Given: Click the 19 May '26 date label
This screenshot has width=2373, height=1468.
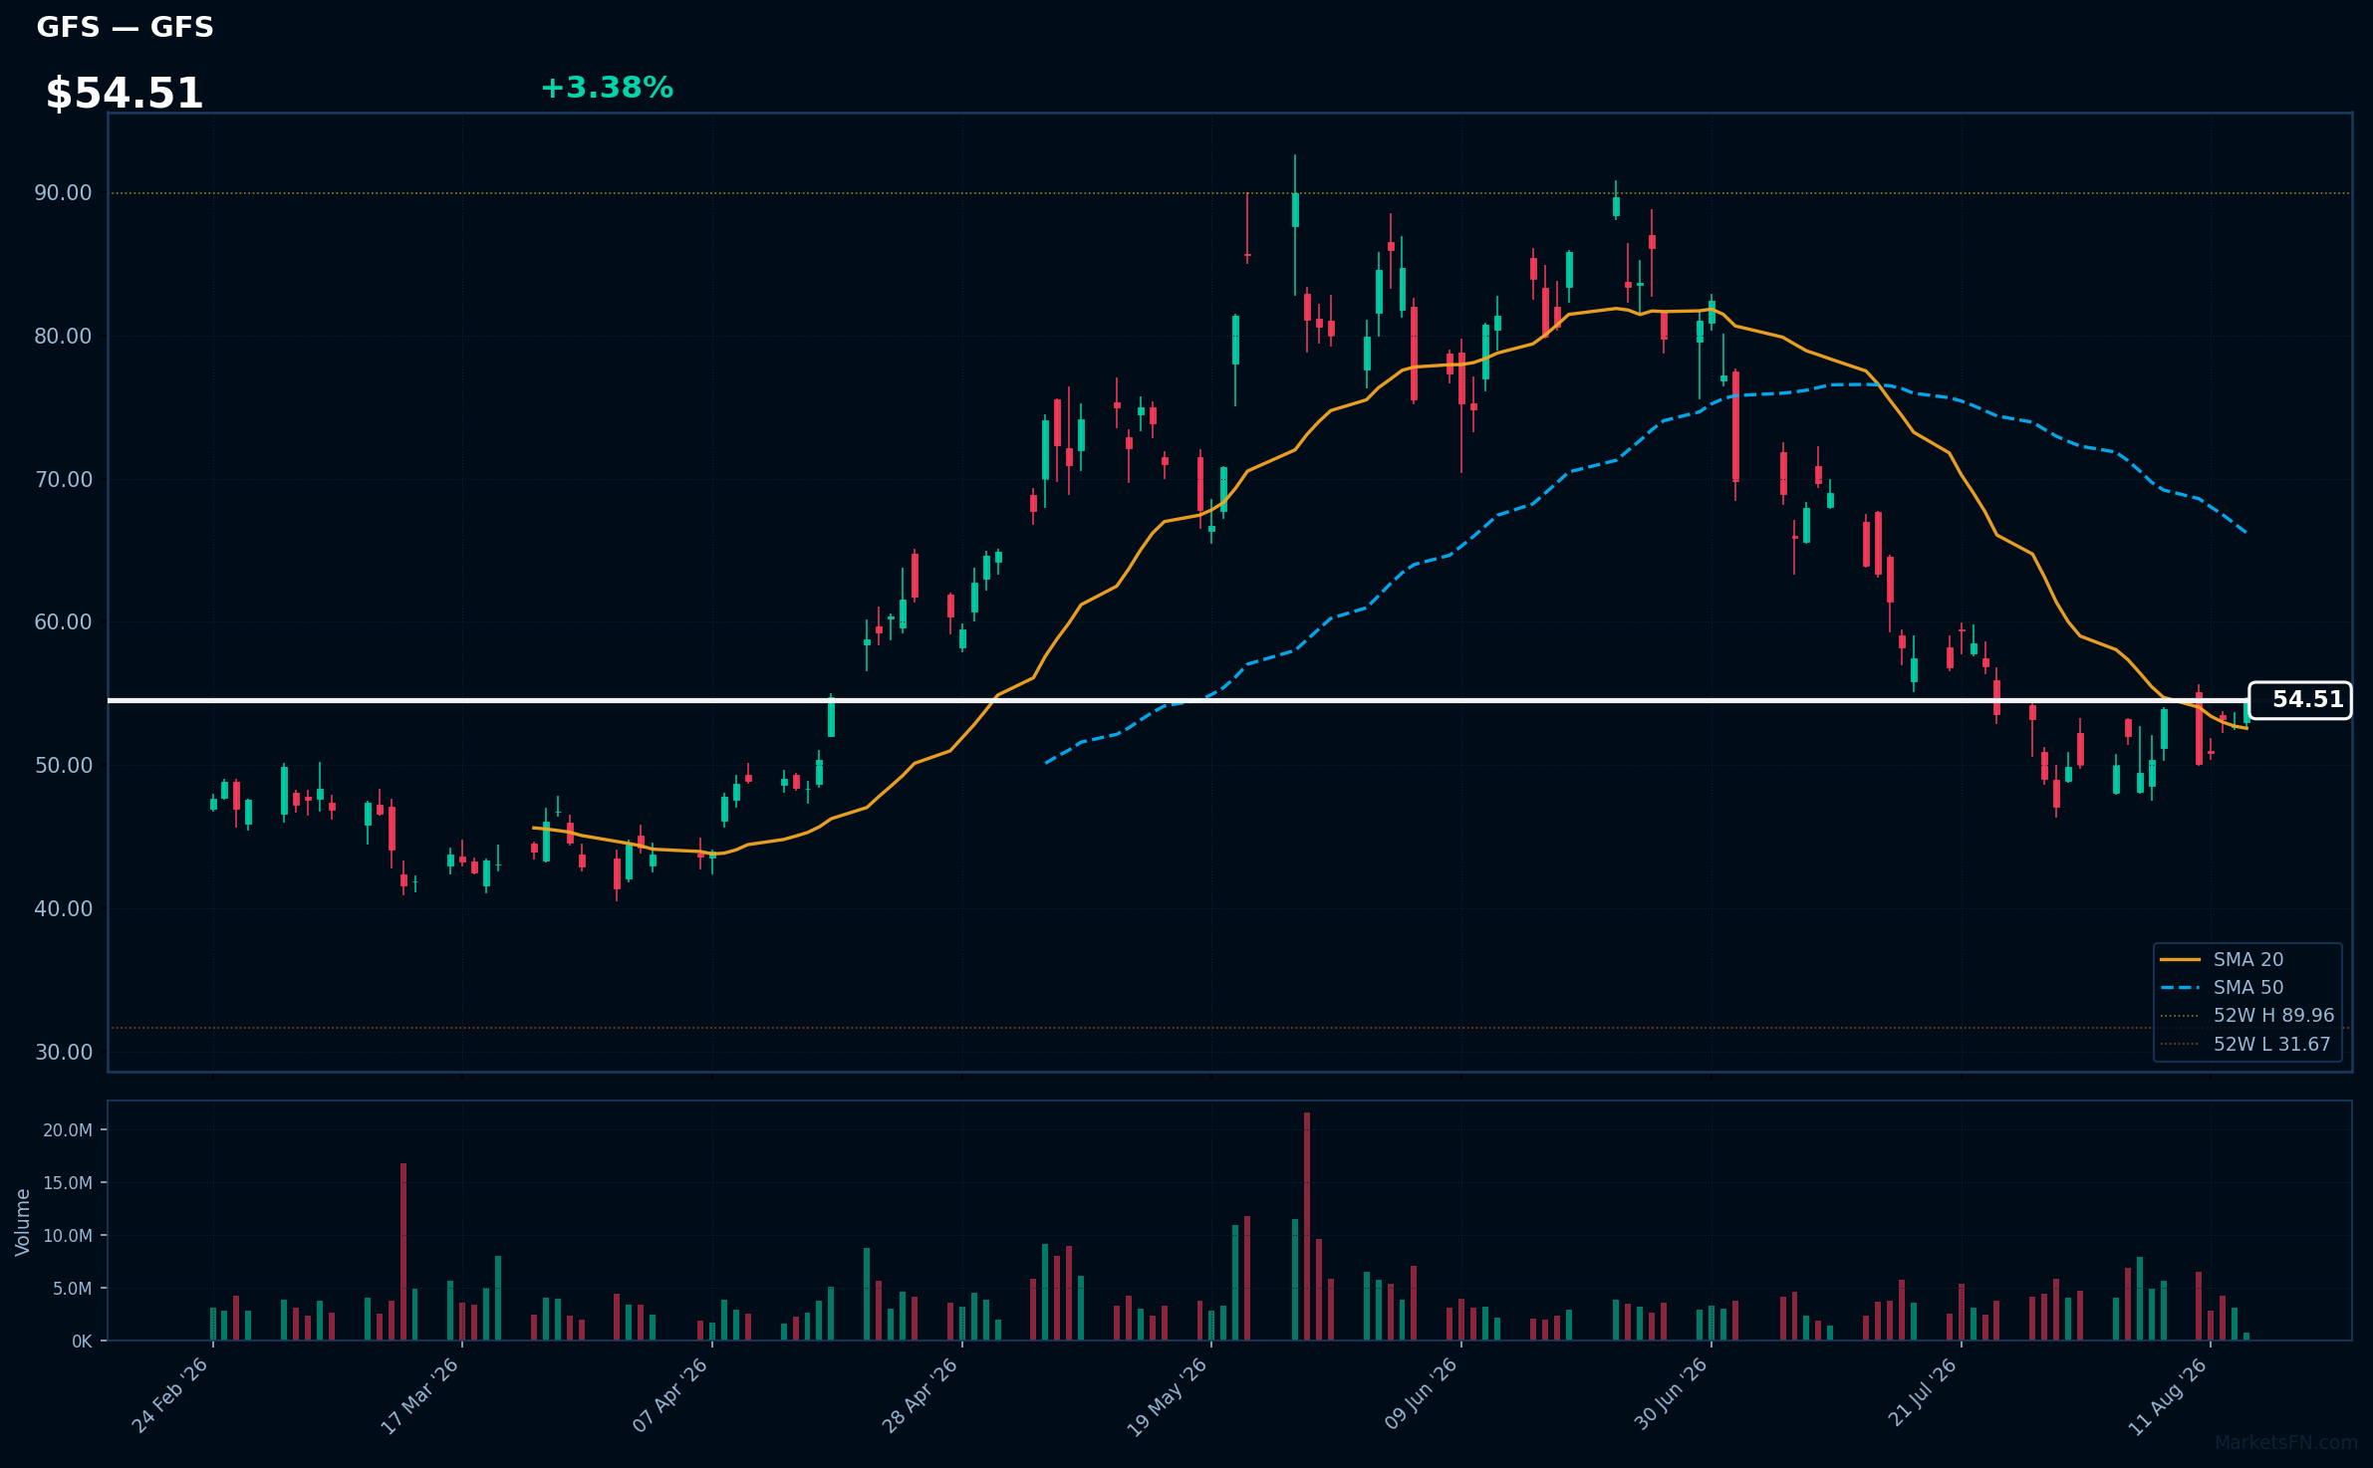Looking at the screenshot, I should pyautogui.click(x=1168, y=1395).
